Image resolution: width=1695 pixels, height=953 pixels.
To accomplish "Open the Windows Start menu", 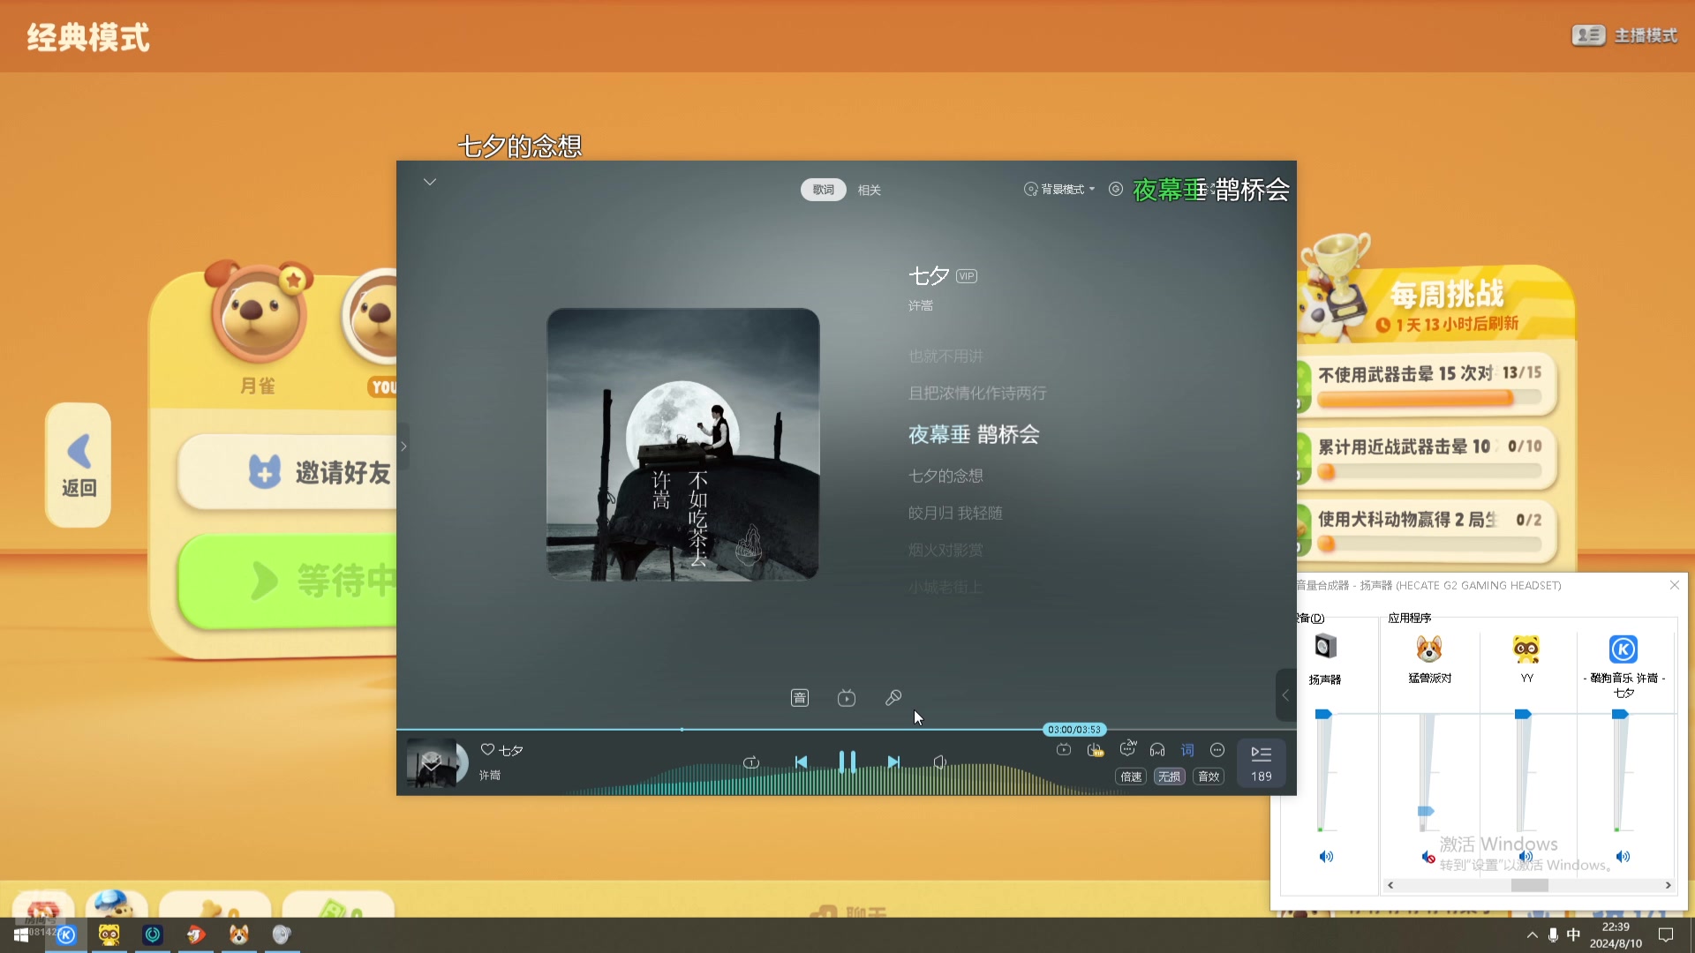I will 20,935.
